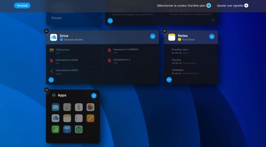Open Contacts in the Apps tile
Image resolution: width=266 pixels, height=147 pixels.
pyautogui.click(x=67, y=107)
